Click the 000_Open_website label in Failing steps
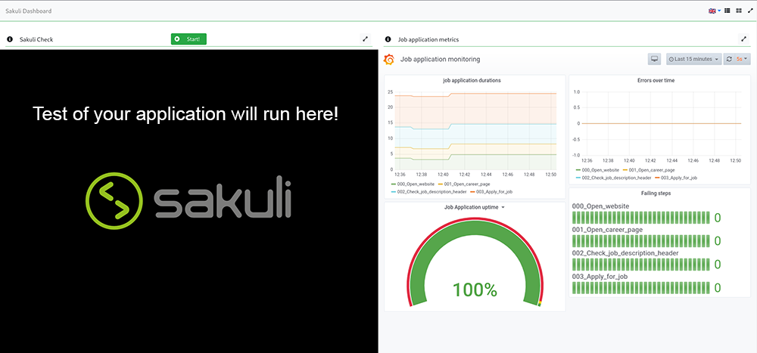 click(x=600, y=206)
